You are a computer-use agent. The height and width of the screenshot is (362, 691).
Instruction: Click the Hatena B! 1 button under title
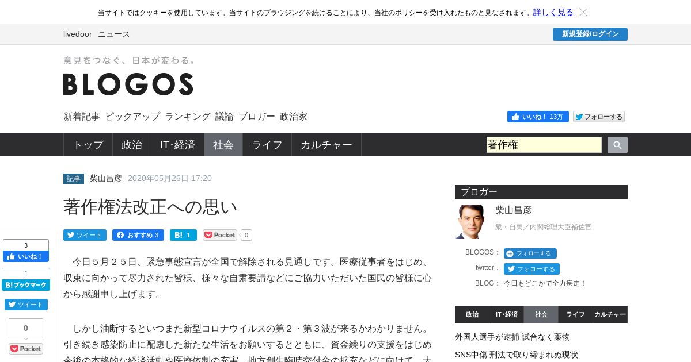[183, 235]
